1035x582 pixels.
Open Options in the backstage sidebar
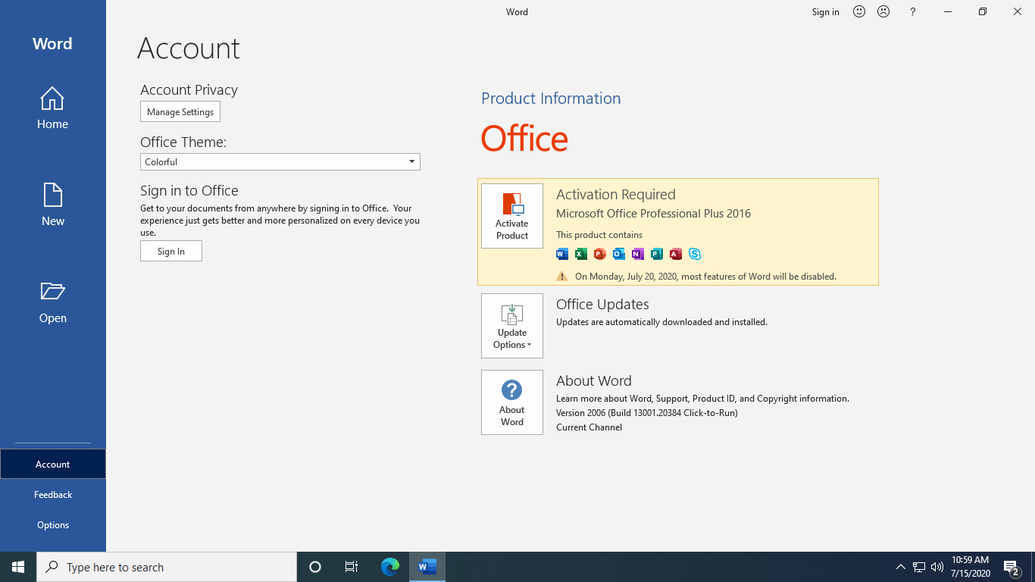[x=52, y=524]
